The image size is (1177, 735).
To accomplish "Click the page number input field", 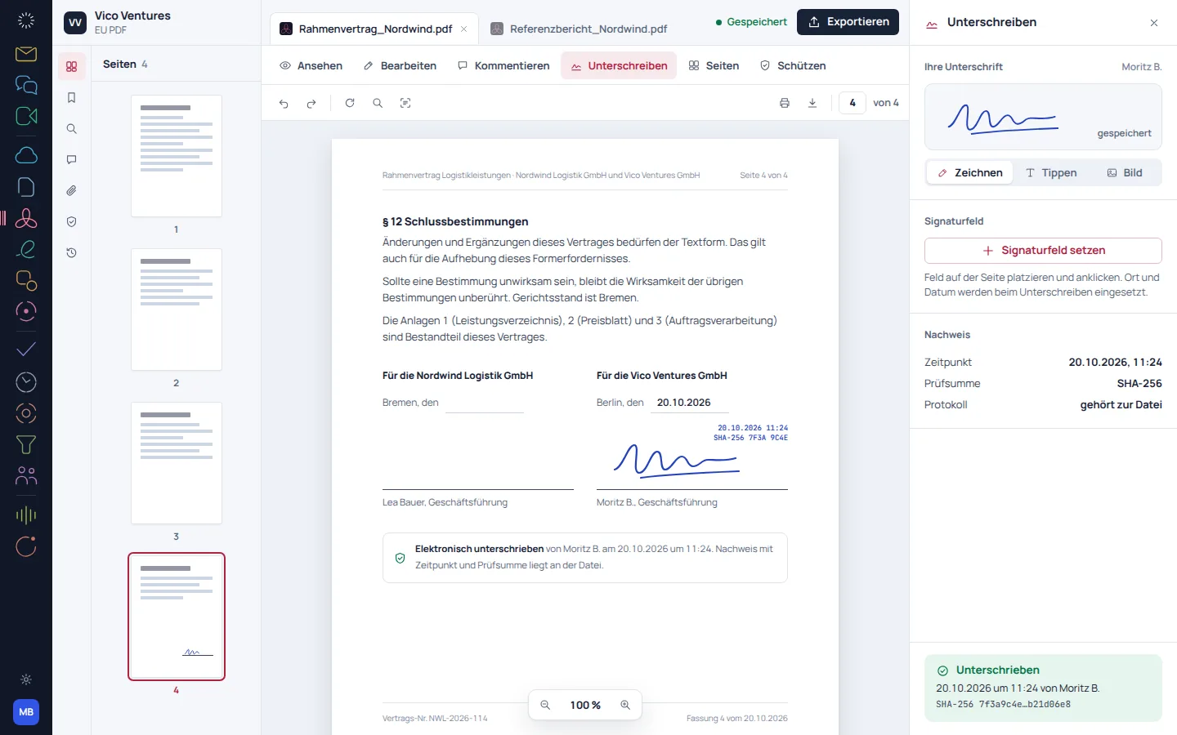I will pos(853,103).
